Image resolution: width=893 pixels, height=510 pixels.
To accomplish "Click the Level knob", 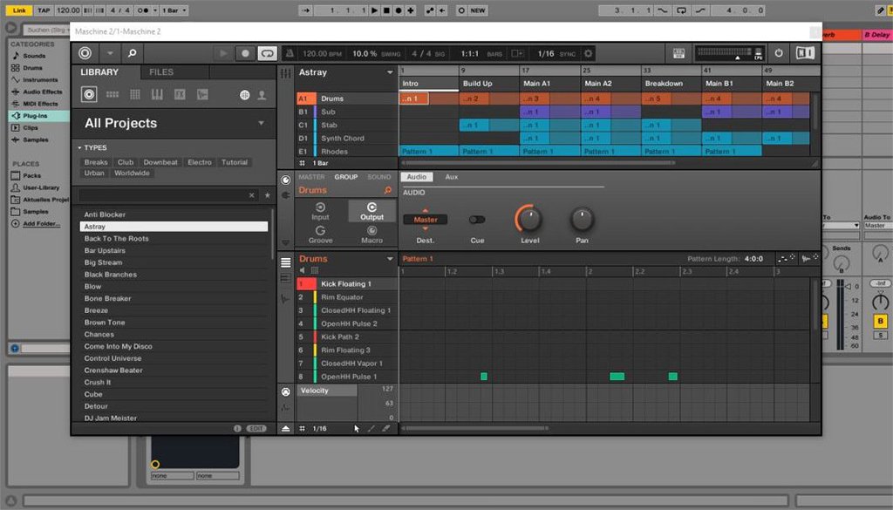I will pyautogui.click(x=528, y=218).
